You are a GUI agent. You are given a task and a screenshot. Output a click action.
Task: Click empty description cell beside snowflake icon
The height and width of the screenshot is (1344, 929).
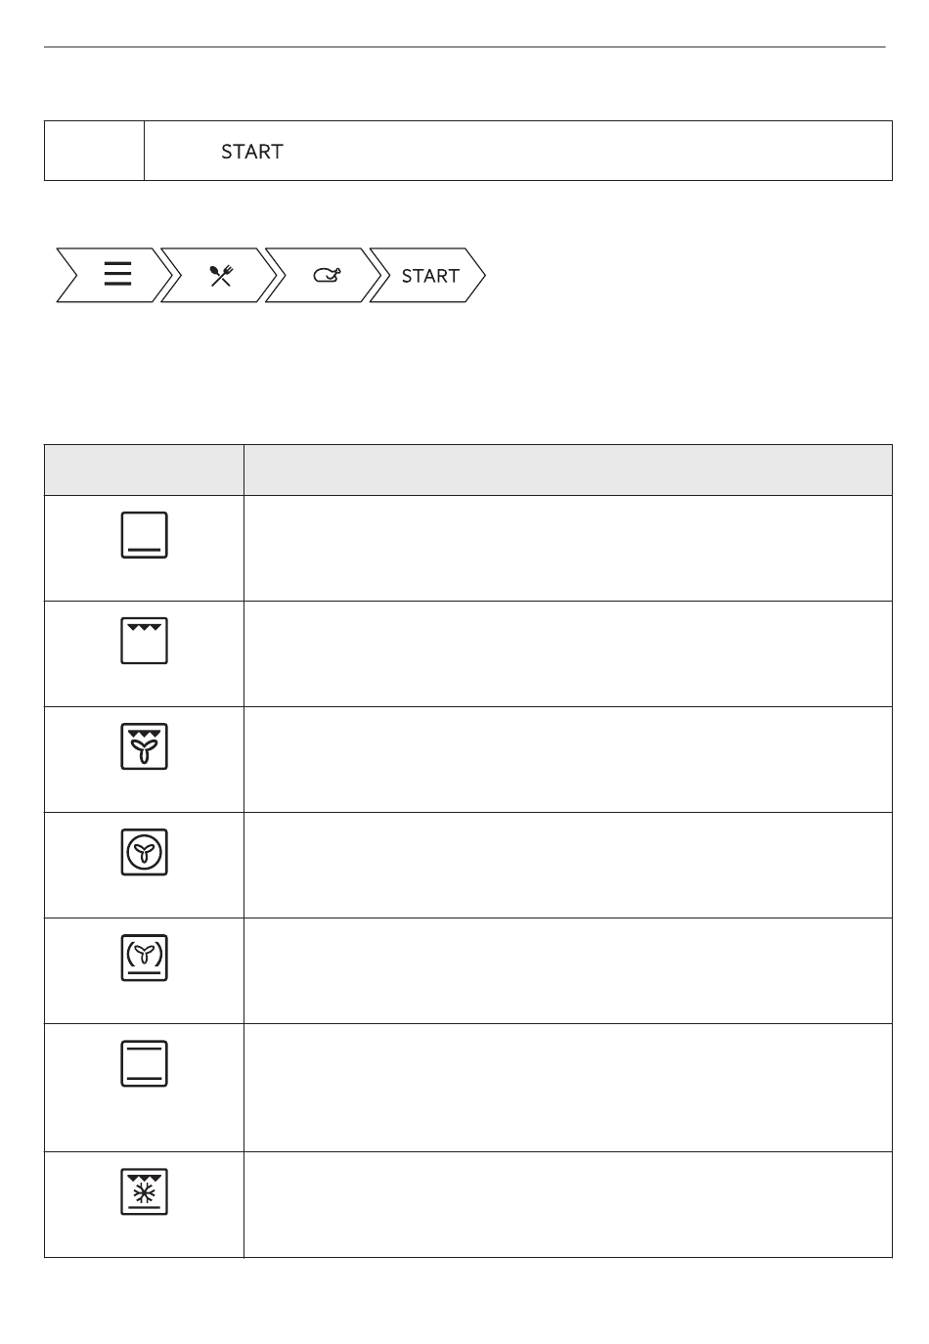pyautogui.click(x=568, y=1204)
